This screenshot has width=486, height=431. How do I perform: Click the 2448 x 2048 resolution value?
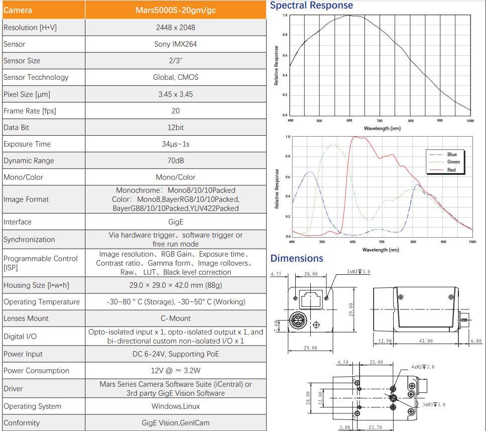pyautogui.click(x=176, y=28)
